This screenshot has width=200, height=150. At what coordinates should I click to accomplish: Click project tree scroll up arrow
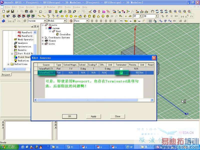[35, 32]
